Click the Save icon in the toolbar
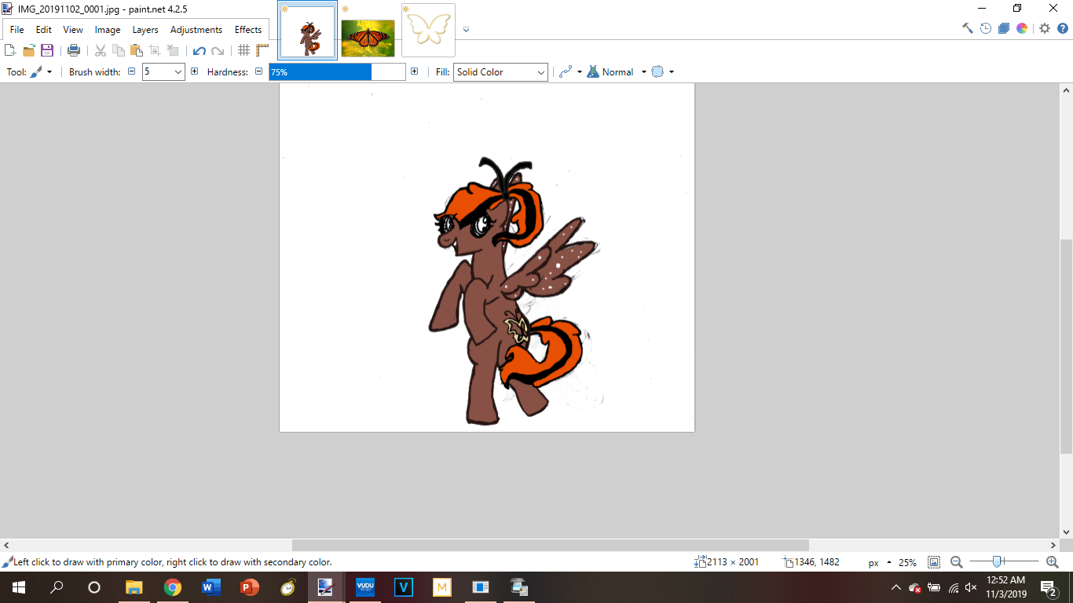 (x=47, y=50)
